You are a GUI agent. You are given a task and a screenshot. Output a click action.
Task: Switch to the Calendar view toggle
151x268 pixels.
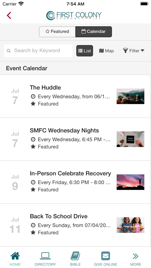pyautogui.click(x=94, y=32)
